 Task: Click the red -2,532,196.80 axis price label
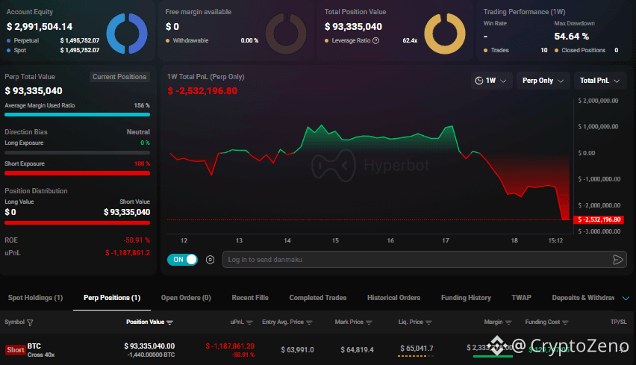pos(599,219)
